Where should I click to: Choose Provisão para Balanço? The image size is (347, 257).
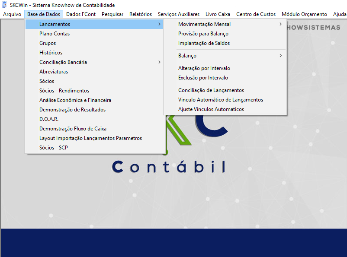click(203, 34)
